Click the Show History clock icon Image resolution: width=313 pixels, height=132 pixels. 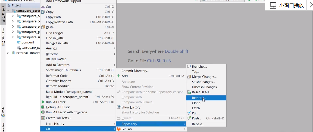click(x=118, y=107)
